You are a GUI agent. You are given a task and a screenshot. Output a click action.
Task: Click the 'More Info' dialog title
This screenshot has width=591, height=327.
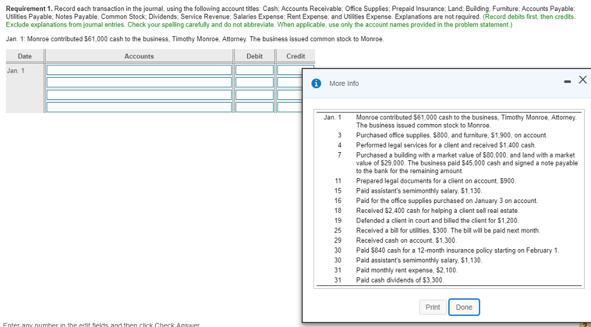pyautogui.click(x=344, y=84)
